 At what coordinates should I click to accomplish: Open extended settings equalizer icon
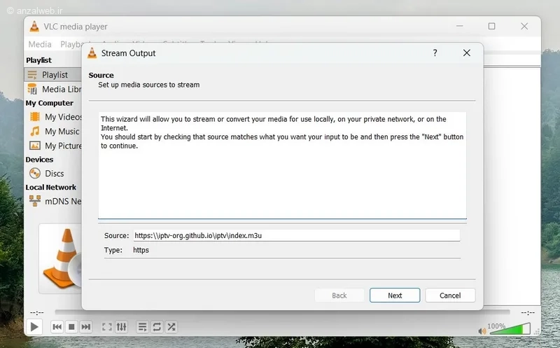[121, 326]
